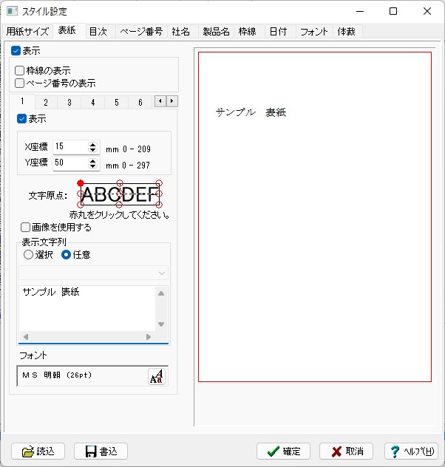Enable ページ番号の表示 checkbox
This screenshot has width=445, height=467.
tap(19, 83)
